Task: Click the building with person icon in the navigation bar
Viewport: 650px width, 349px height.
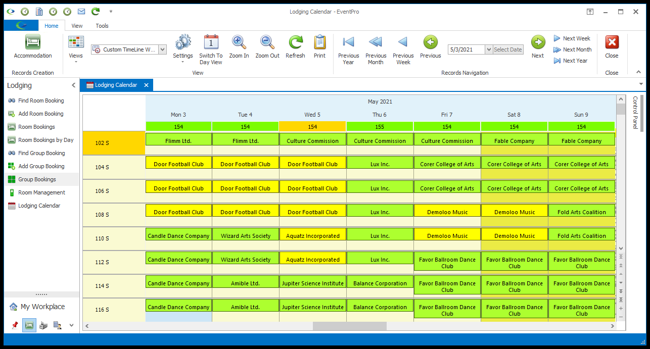Action: tap(57, 325)
